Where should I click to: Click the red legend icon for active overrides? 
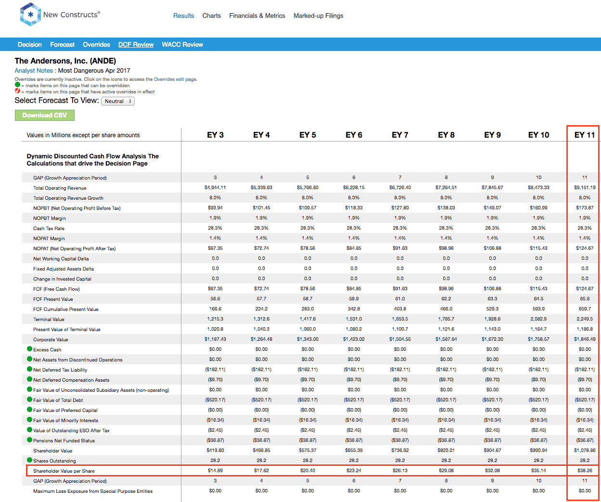tap(17, 91)
